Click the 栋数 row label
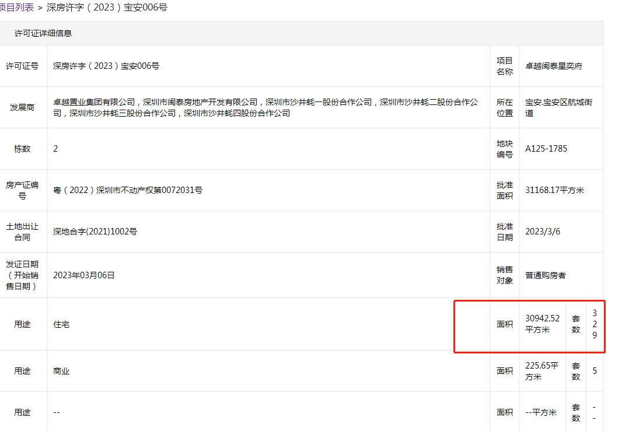The height and width of the screenshot is (431, 632). (x=22, y=149)
